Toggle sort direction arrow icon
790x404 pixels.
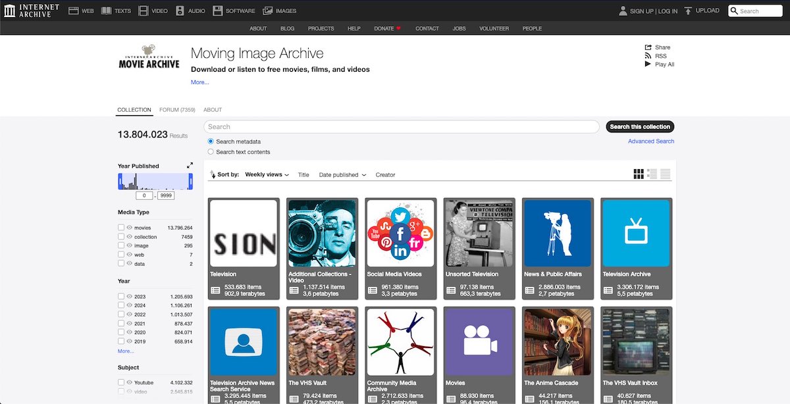point(213,175)
